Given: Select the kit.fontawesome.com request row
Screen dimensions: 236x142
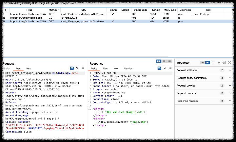Looking at the screenshot, I should click(x=118, y=18).
